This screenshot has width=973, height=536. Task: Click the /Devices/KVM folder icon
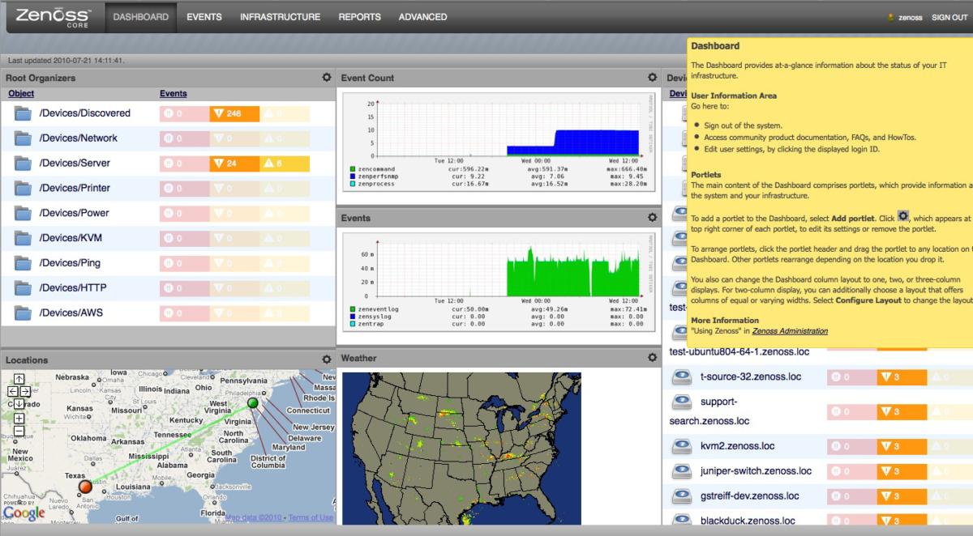(23, 238)
